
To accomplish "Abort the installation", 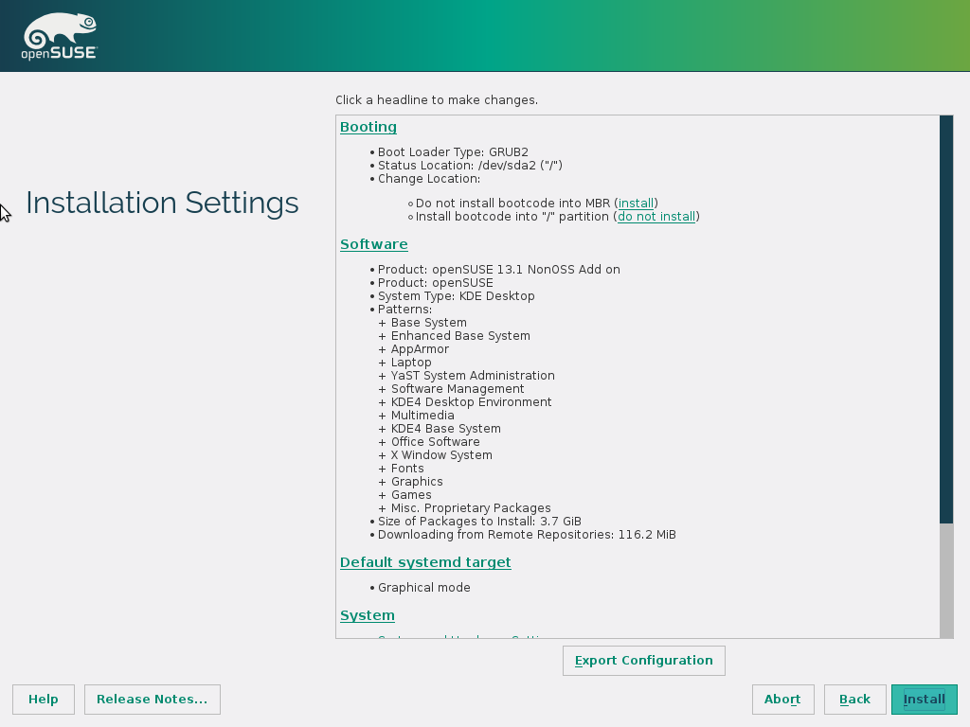I will [x=782, y=700].
